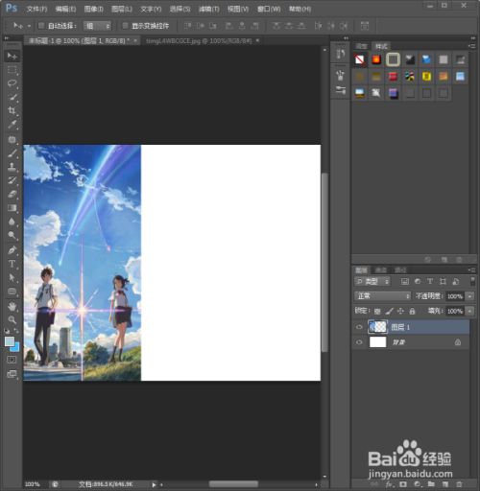The height and width of the screenshot is (491, 480).
Task: Open the opacity slider arrow beside 不透明度
Action: click(x=469, y=296)
